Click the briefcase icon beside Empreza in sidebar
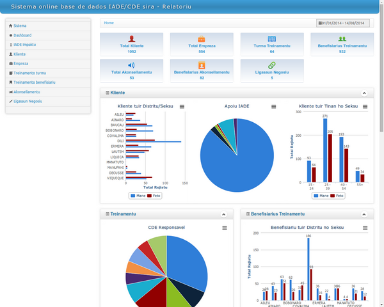Image resolution: width=384 pixels, height=307 pixels. [x=10, y=64]
